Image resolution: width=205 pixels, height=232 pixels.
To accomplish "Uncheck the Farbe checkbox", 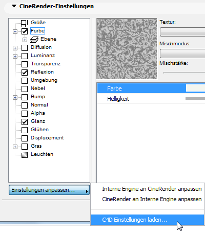I will [25, 31].
